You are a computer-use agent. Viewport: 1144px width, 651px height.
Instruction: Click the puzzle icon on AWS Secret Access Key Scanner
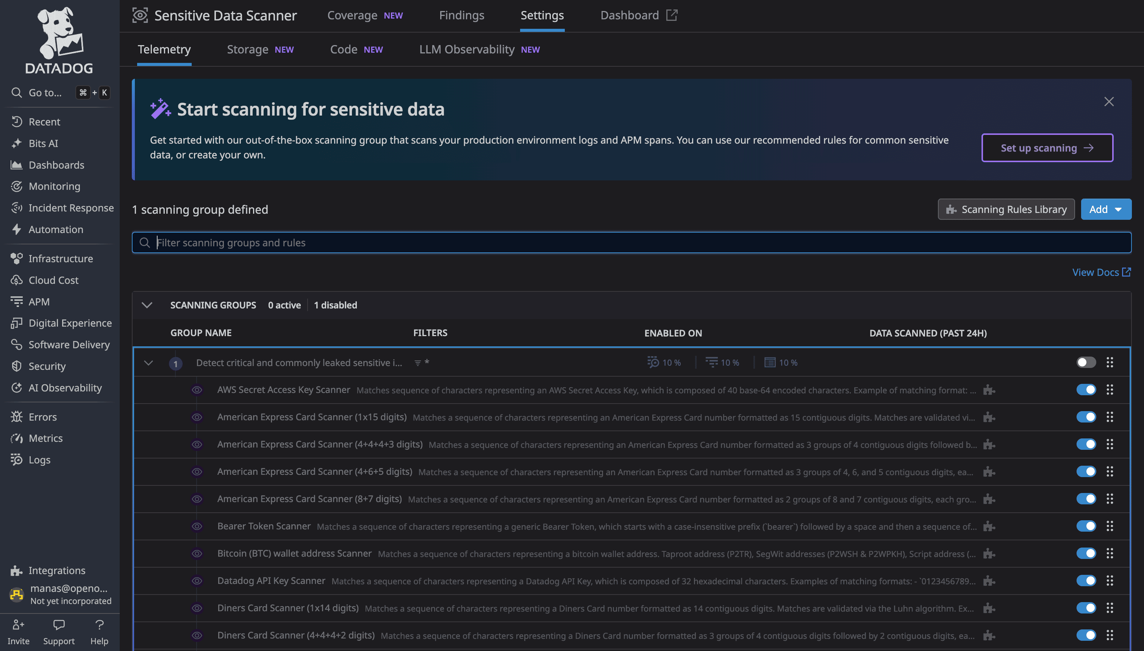[x=989, y=390]
